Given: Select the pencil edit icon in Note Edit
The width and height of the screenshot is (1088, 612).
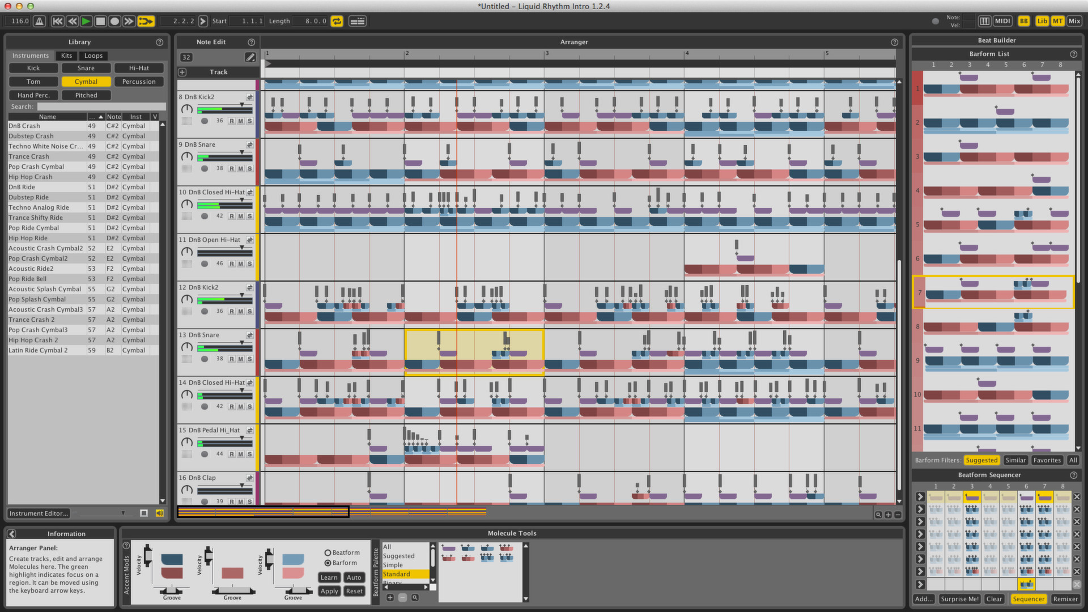Looking at the screenshot, I should click(250, 57).
